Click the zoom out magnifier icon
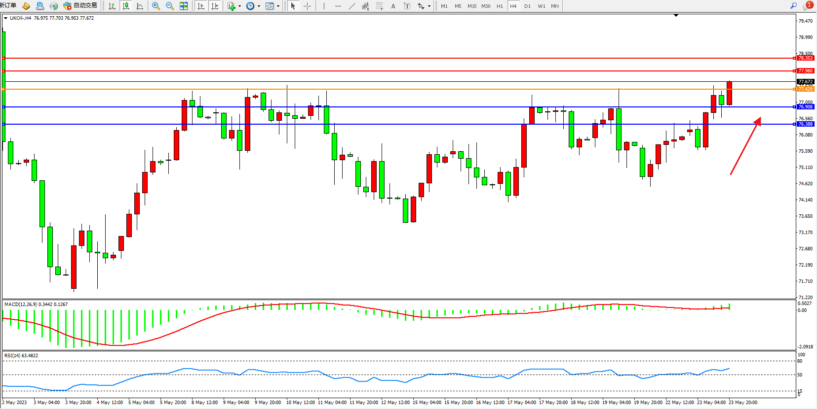Screen dimensions: 817x409 (170, 6)
